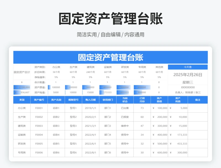Select the weekday cell 星期三
This screenshot has height=168, width=221.
click(188, 82)
